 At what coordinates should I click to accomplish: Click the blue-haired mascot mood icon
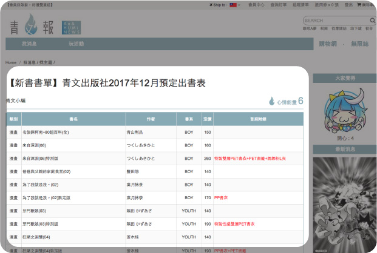[x=345, y=111]
